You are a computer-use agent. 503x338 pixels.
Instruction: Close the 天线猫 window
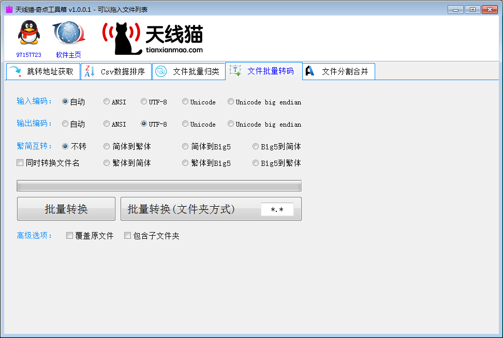[x=490, y=10]
